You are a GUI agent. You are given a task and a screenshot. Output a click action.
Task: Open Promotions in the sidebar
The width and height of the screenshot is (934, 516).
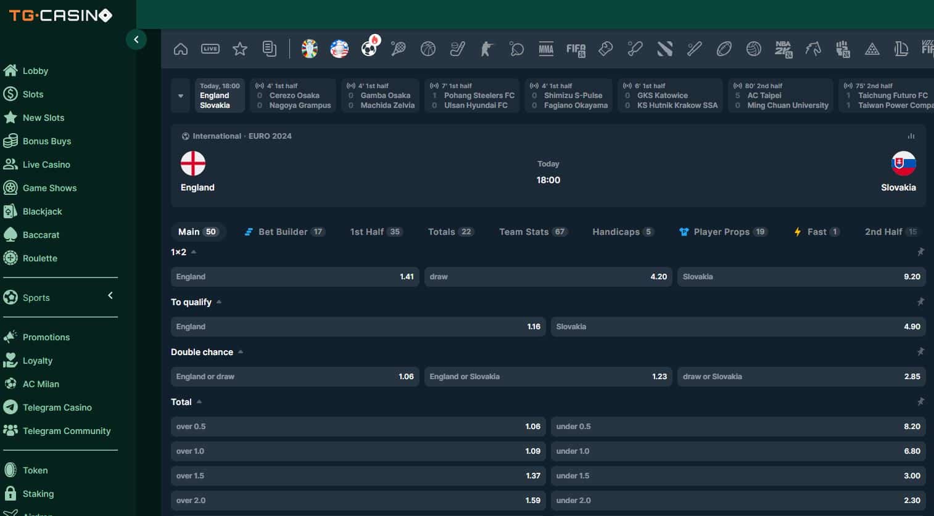(46, 337)
